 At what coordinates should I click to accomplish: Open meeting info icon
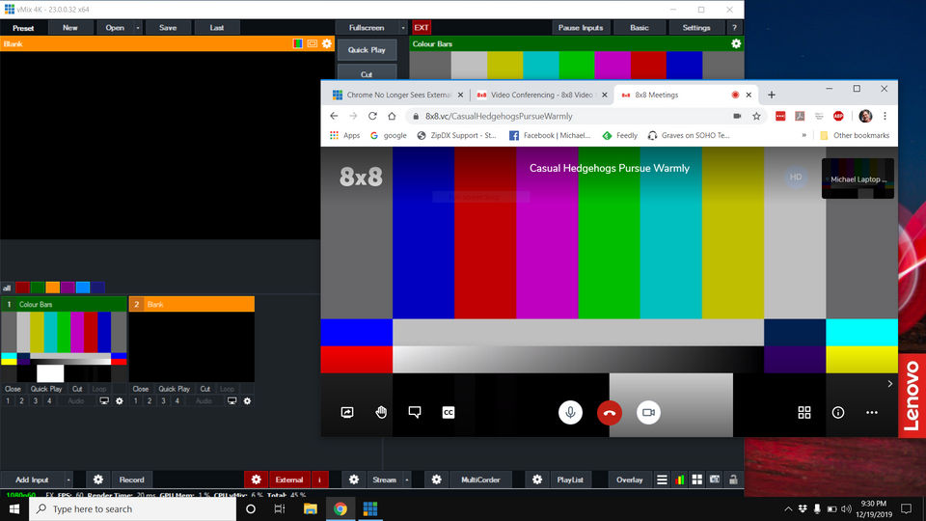coord(838,412)
